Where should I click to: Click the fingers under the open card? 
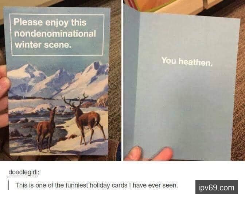[x=150, y=153]
